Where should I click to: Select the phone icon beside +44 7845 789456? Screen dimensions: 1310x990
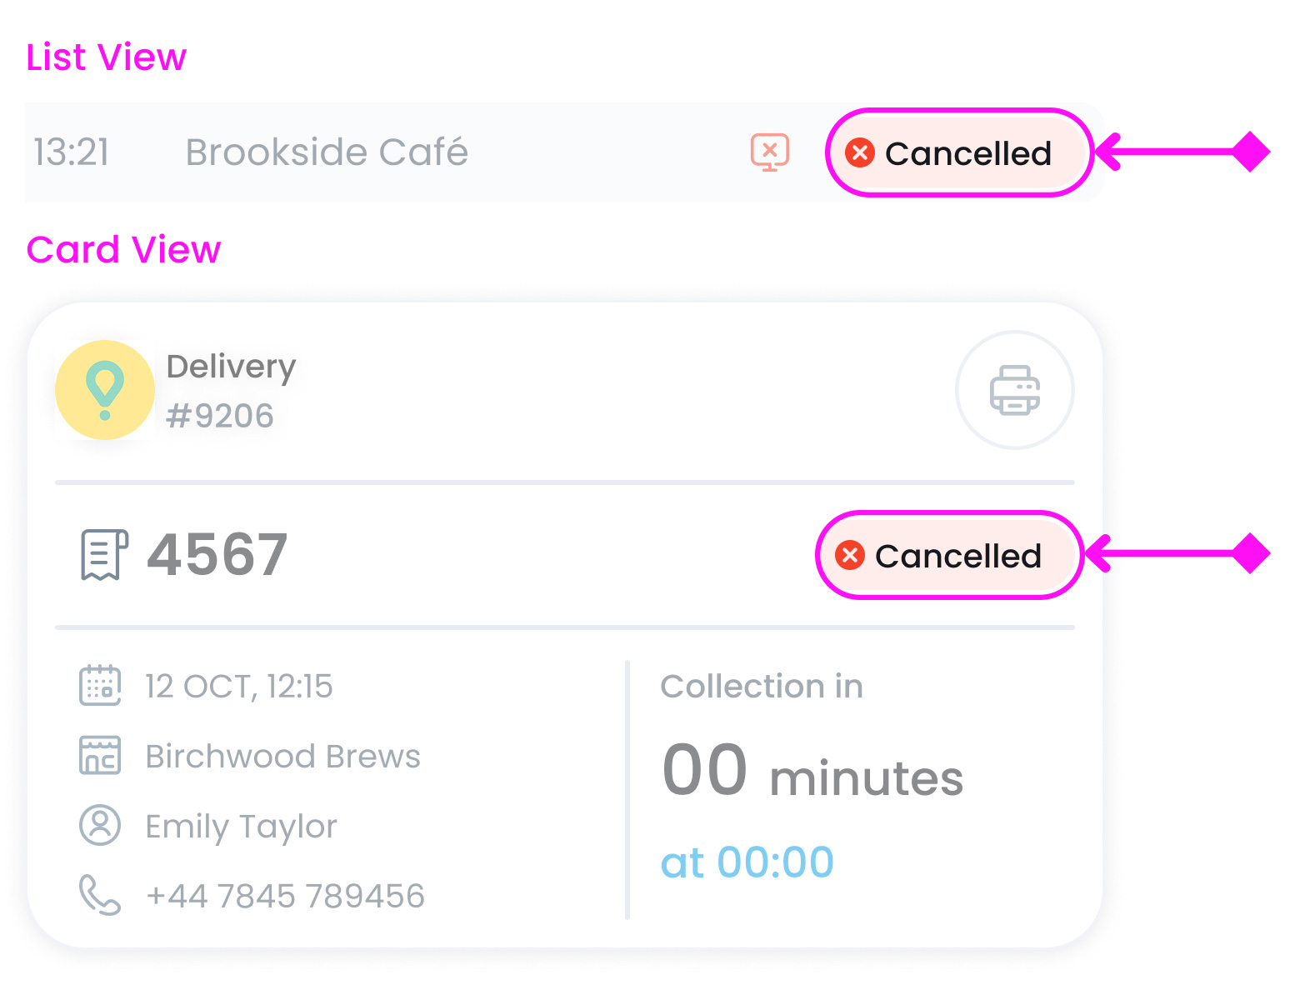coord(99,895)
